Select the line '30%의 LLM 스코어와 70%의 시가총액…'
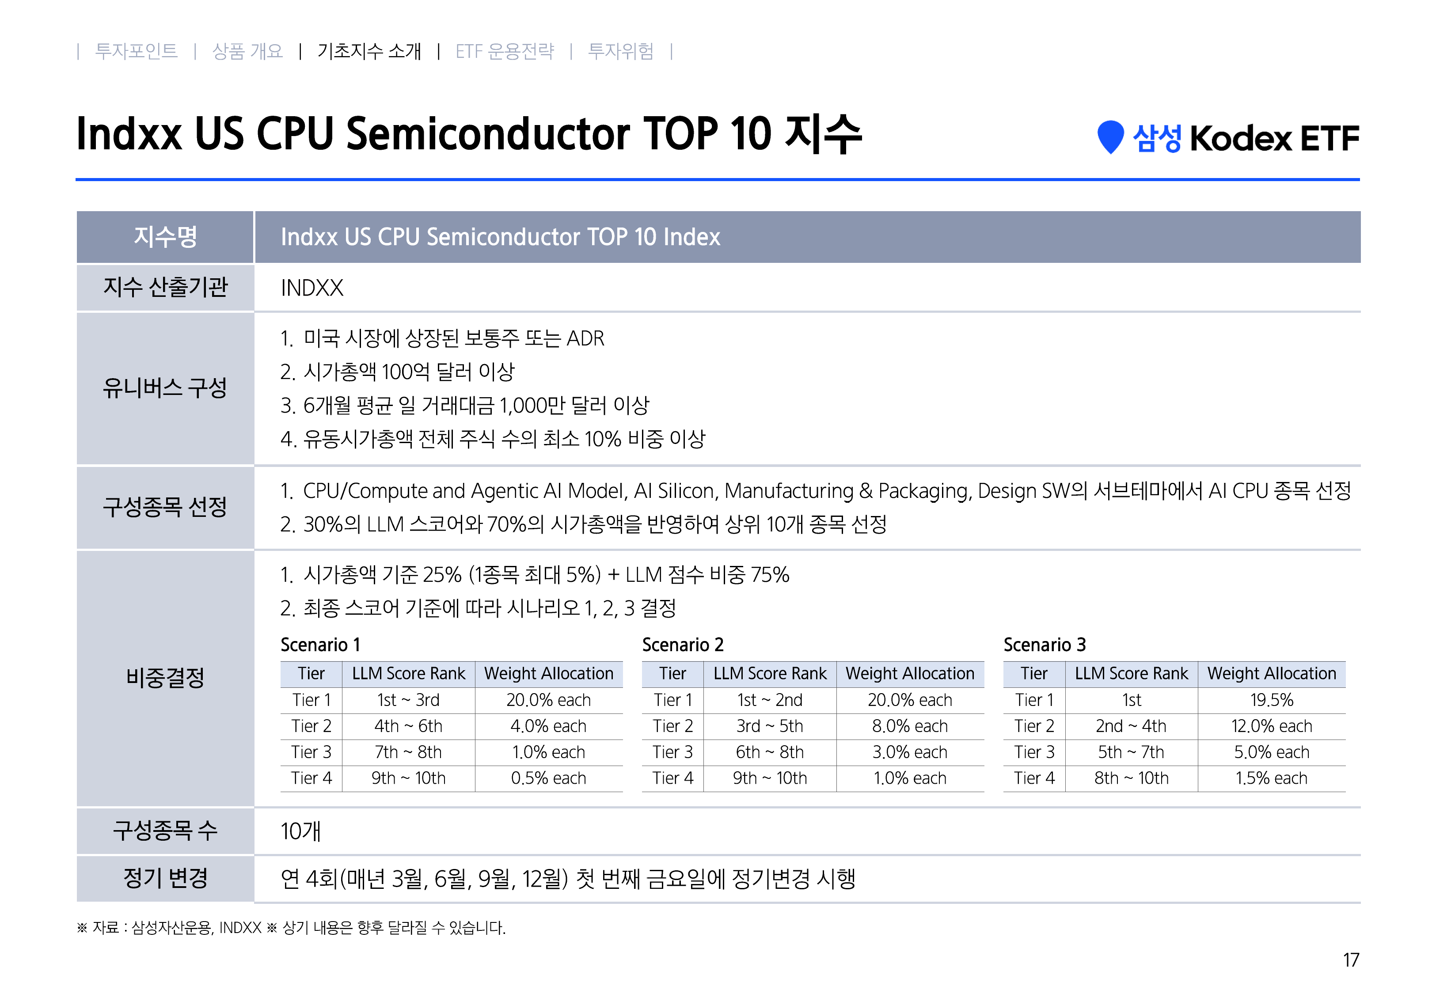The height and width of the screenshot is (994, 1436). tap(595, 524)
